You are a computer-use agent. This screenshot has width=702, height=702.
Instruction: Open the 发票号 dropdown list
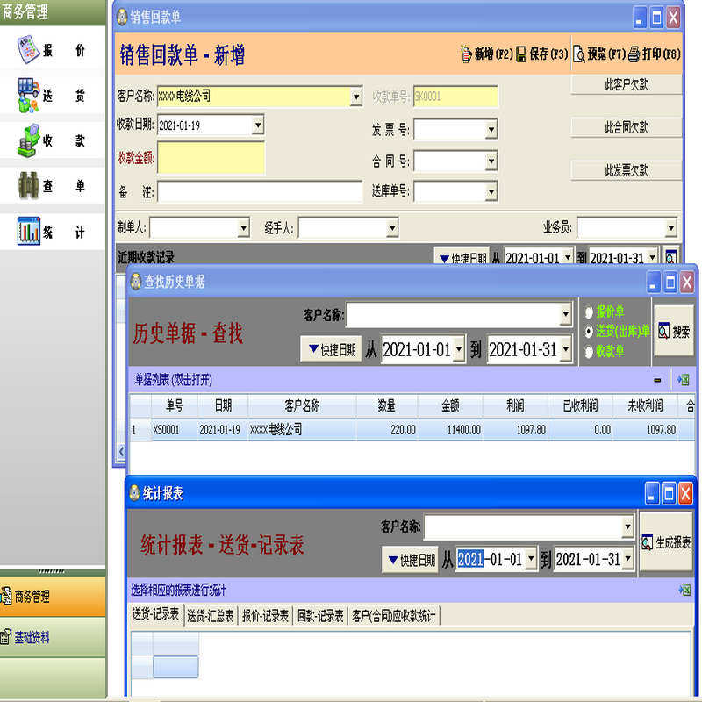pyautogui.click(x=491, y=130)
